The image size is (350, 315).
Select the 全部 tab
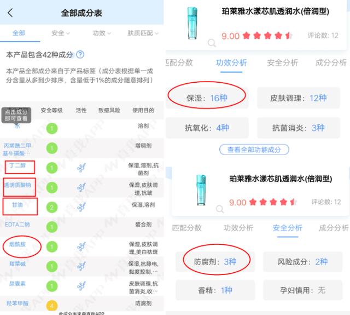pos(19,33)
